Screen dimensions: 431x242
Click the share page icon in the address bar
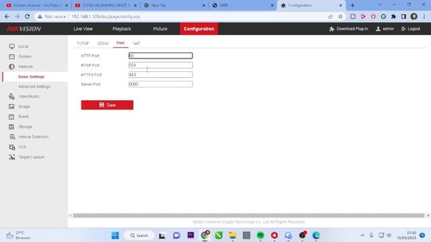tap(330, 16)
